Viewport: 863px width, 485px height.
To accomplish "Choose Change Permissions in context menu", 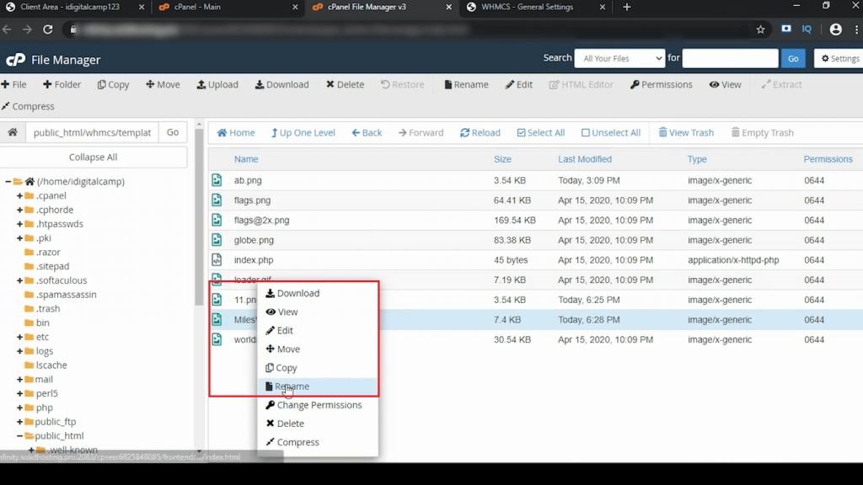I will 319,405.
